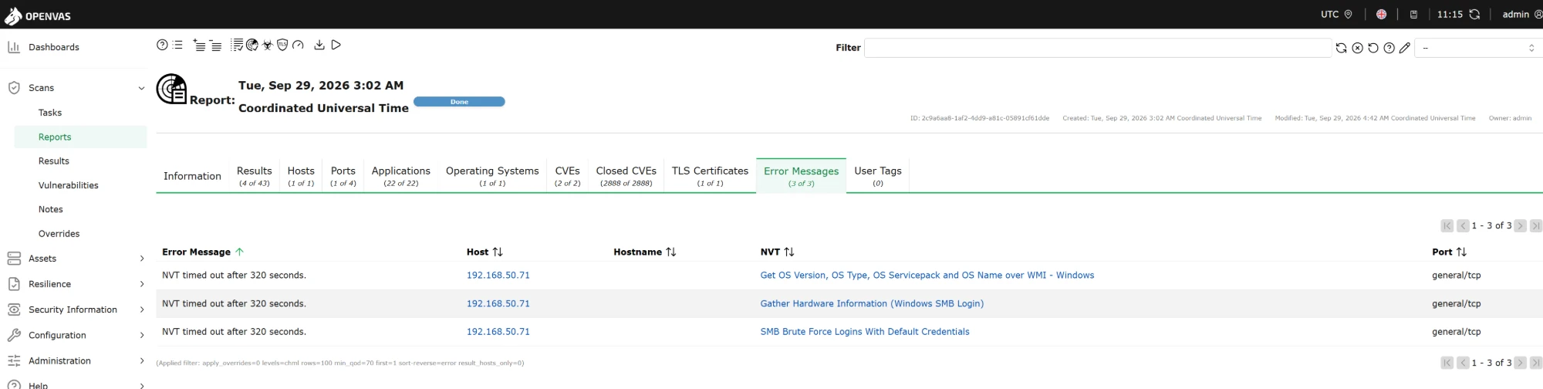Open Get OS Version over WMI NVT link
Image resolution: width=1543 pixels, height=389 pixels.
(x=927, y=275)
